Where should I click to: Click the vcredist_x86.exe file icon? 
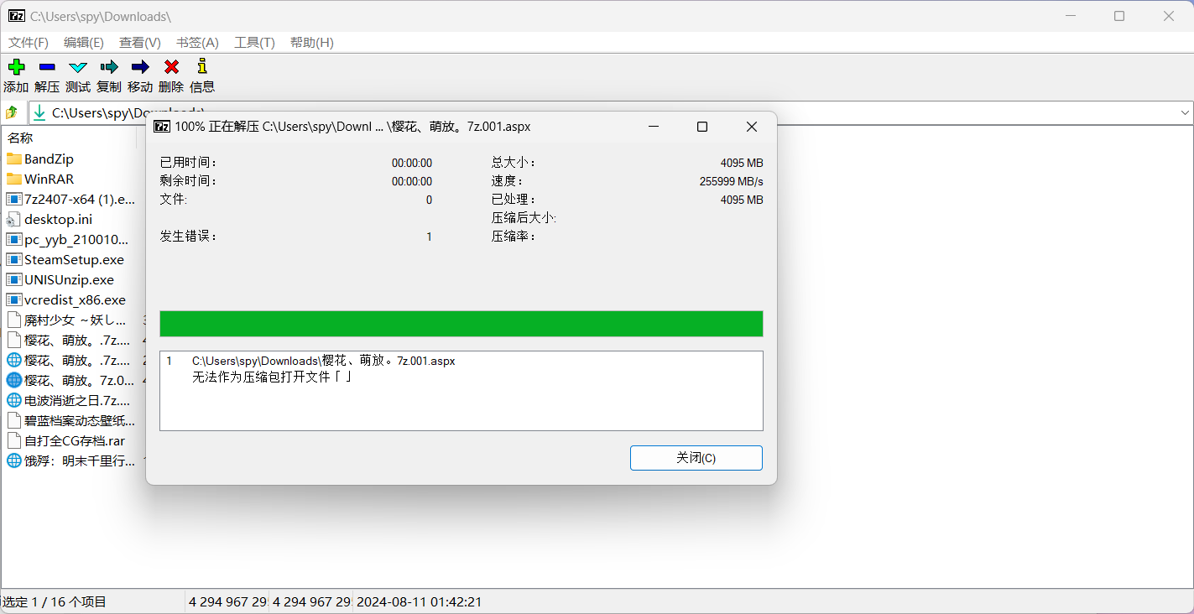pos(13,299)
